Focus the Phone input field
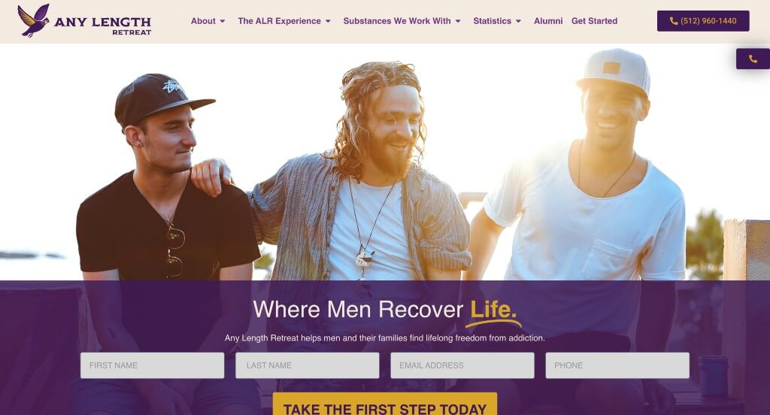 (x=617, y=365)
